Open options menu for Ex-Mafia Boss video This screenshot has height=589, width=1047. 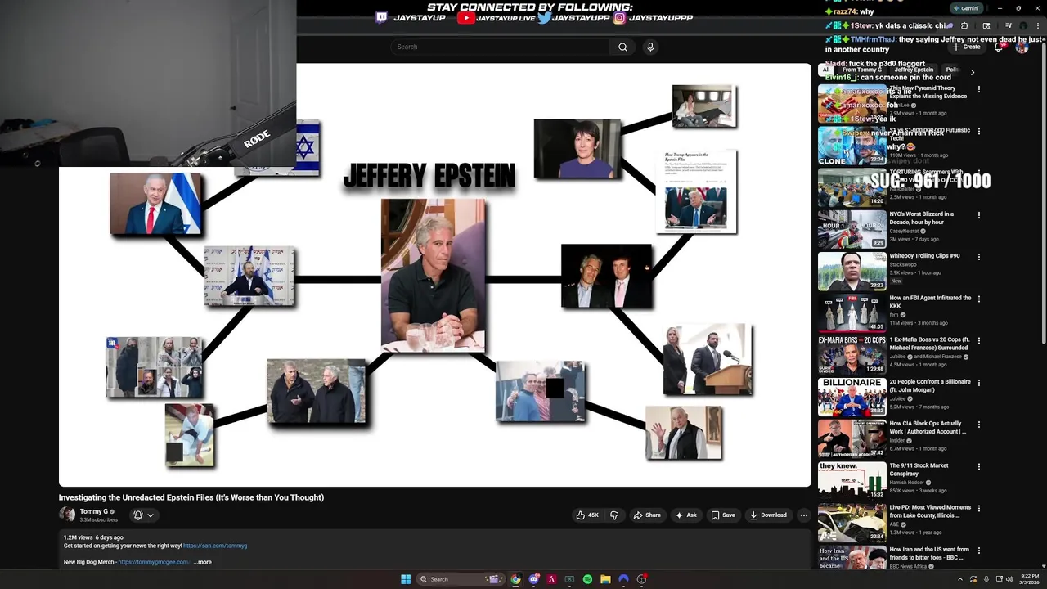[x=979, y=341]
